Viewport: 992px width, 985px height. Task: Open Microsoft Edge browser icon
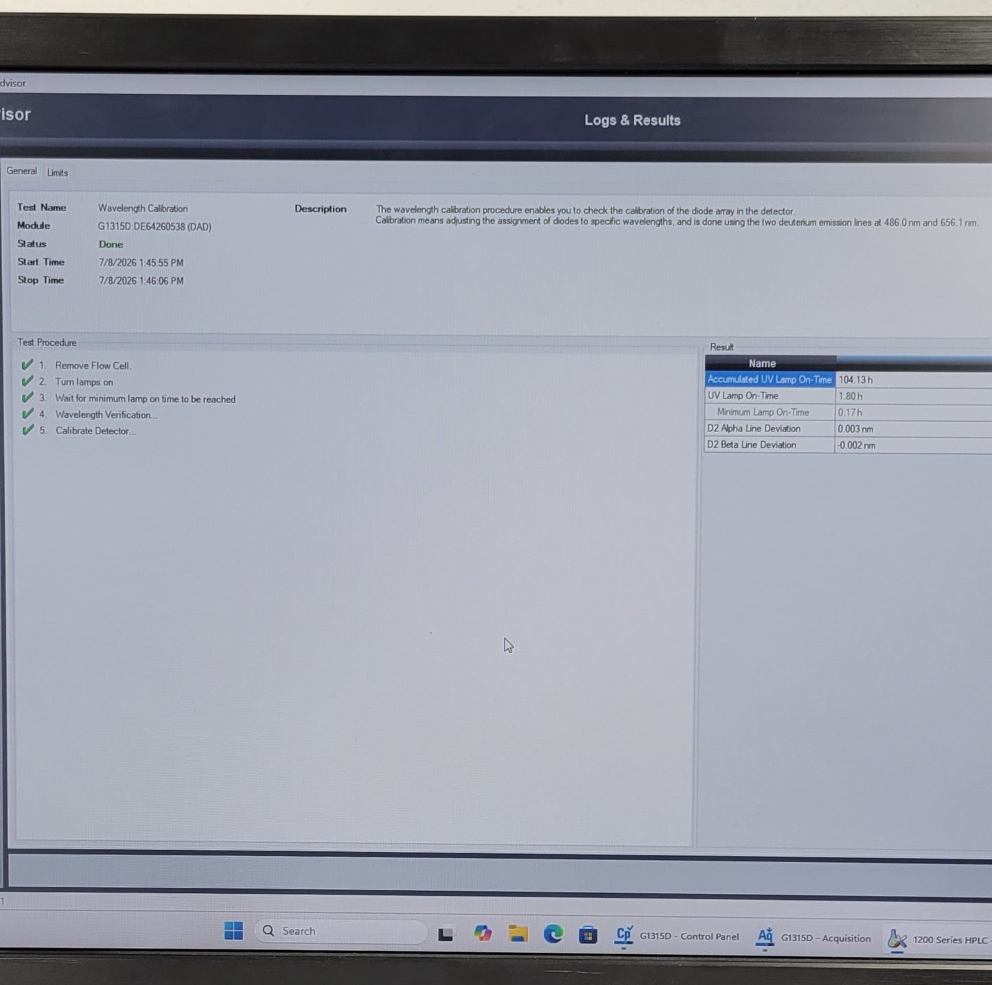553,934
